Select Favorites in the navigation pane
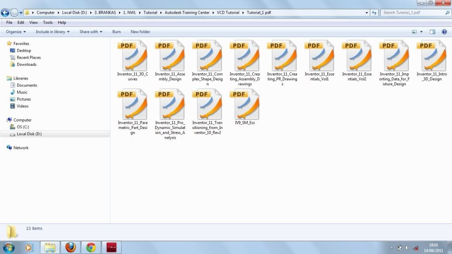 click(x=21, y=44)
